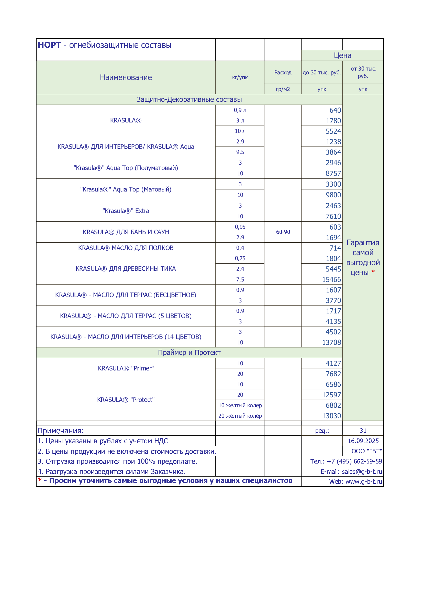The height and width of the screenshot is (598, 423).
Task: Select the 20 желтый колер package cell
Action: (240, 416)
